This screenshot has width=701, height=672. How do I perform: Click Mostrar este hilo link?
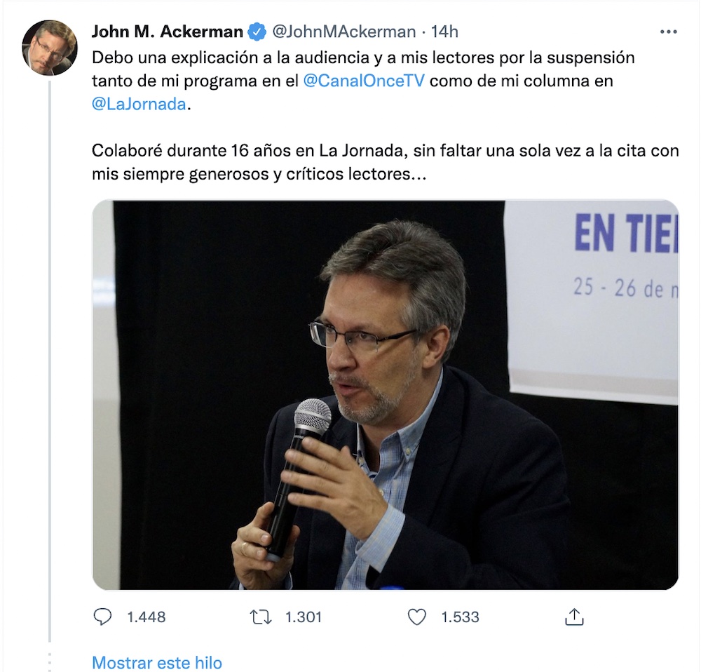click(157, 662)
